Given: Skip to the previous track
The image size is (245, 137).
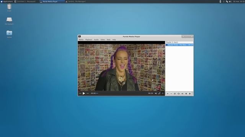Looking at the screenshot, I should pos(80,93).
